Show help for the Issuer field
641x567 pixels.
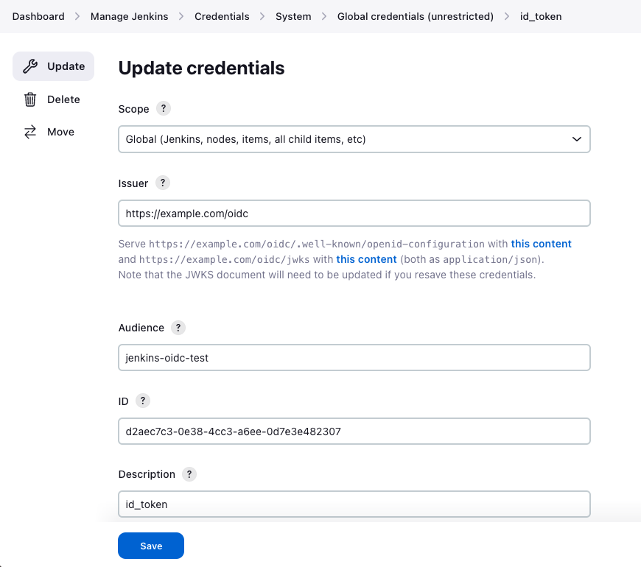[162, 183]
